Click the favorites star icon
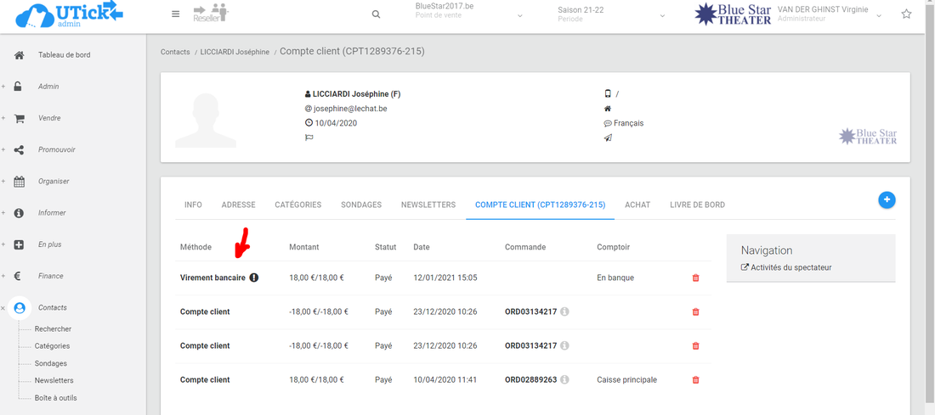 tap(906, 14)
